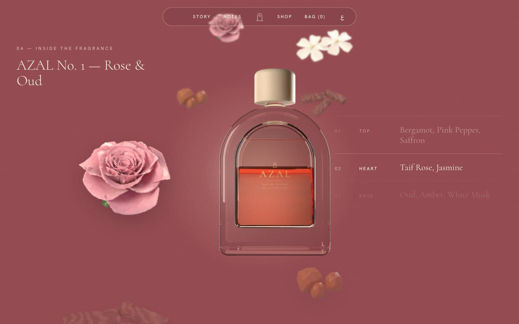The height and width of the screenshot is (324, 519).
Task: Click 'Bergamot, Pink Pepper, Saffron' text
Action: pyautogui.click(x=440, y=135)
